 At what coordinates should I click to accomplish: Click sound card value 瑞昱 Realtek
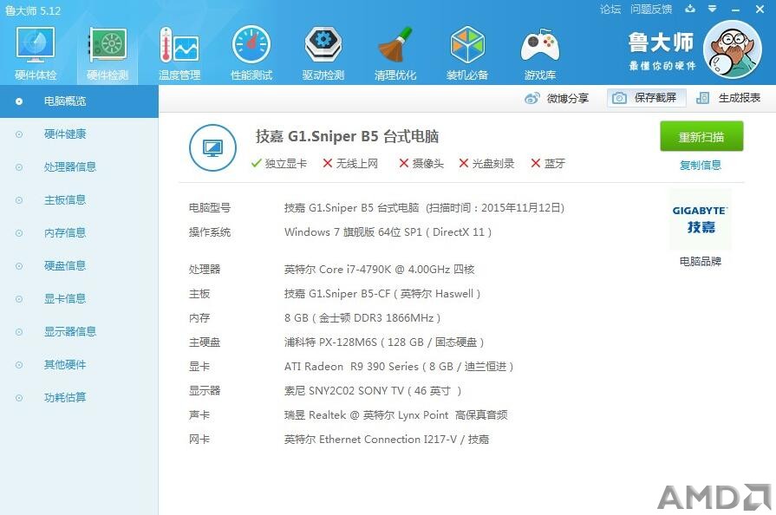(396, 415)
